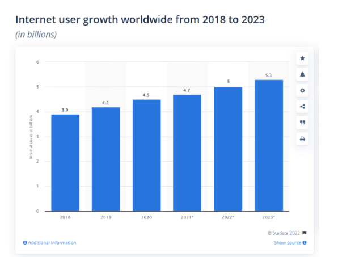Click the flag icon beside Statista 2022
This screenshot has width=355, height=257.
305,233
